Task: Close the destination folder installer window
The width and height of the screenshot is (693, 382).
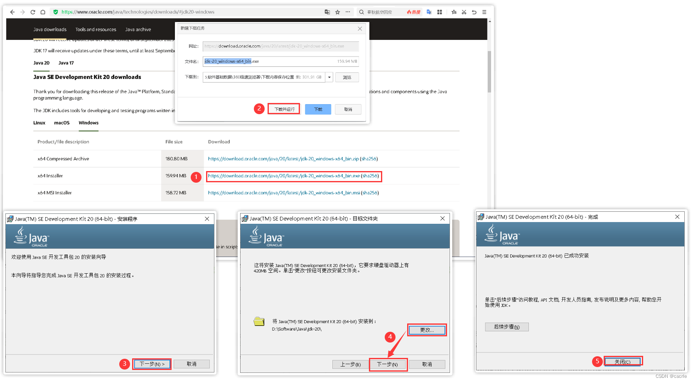Action: tap(442, 218)
